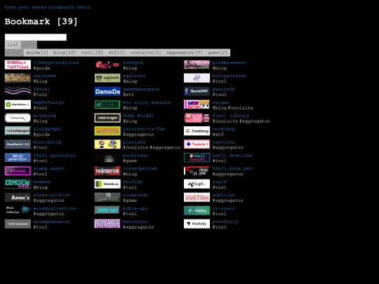Filter bookmarks by aggregator[9] tag
Screen dimensions: 379x284
click(x=185, y=53)
